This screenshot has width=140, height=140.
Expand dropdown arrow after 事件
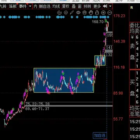(x=30, y=6)
